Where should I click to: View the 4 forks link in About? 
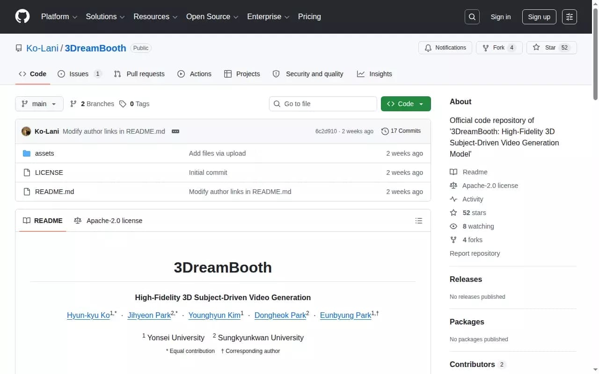[466, 240]
